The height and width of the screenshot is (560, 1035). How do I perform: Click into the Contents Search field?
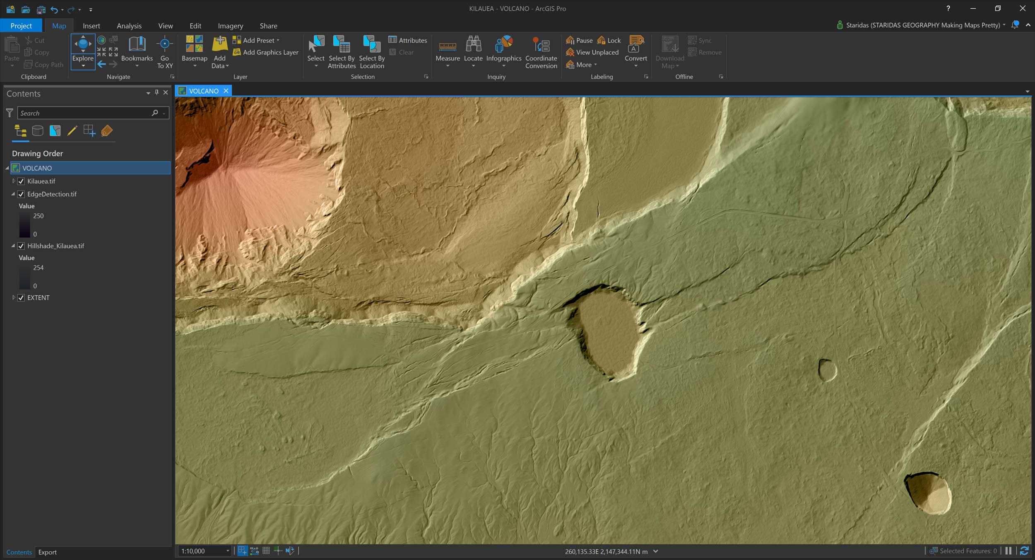(x=85, y=113)
